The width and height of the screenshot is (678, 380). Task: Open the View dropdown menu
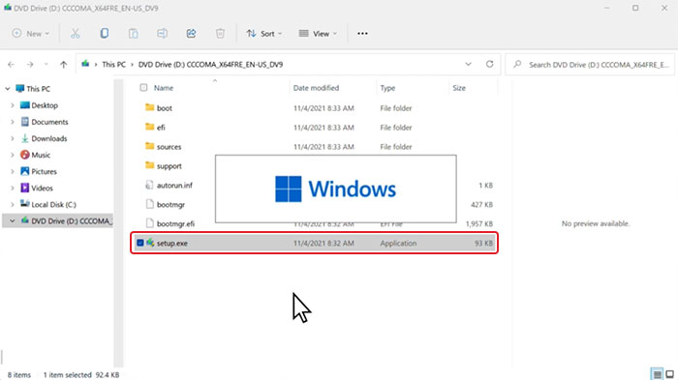pos(318,33)
